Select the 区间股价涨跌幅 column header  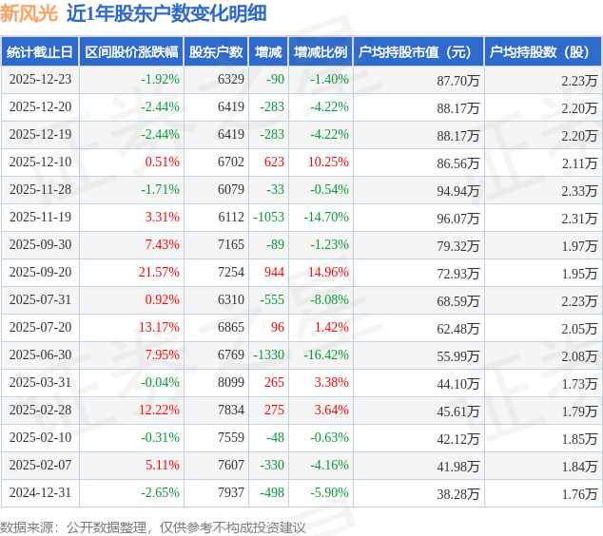click(131, 52)
